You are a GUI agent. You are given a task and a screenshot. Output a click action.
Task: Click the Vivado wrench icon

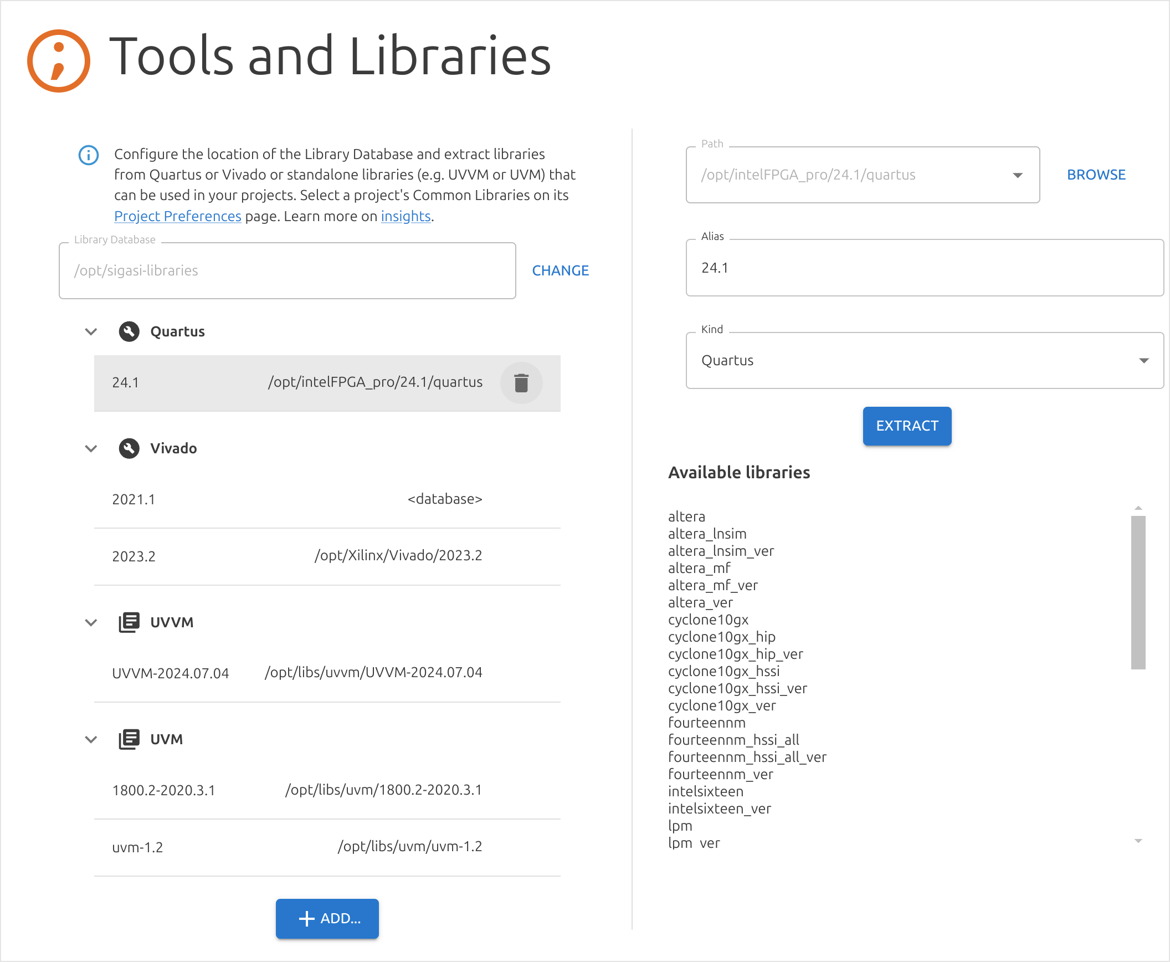click(x=129, y=448)
